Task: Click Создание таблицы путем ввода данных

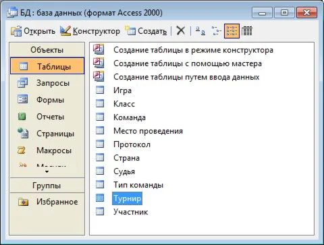Action: [186, 77]
